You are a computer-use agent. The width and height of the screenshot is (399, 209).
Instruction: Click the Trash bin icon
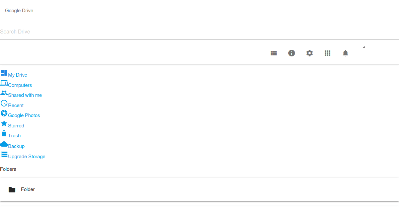click(4, 133)
